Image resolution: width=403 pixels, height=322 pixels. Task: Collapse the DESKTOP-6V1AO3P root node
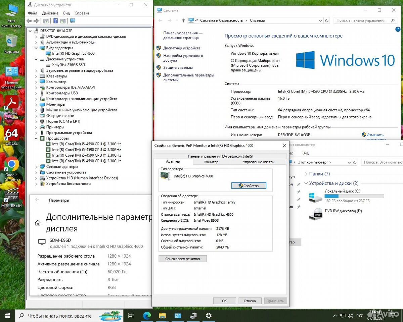click(x=31, y=31)
